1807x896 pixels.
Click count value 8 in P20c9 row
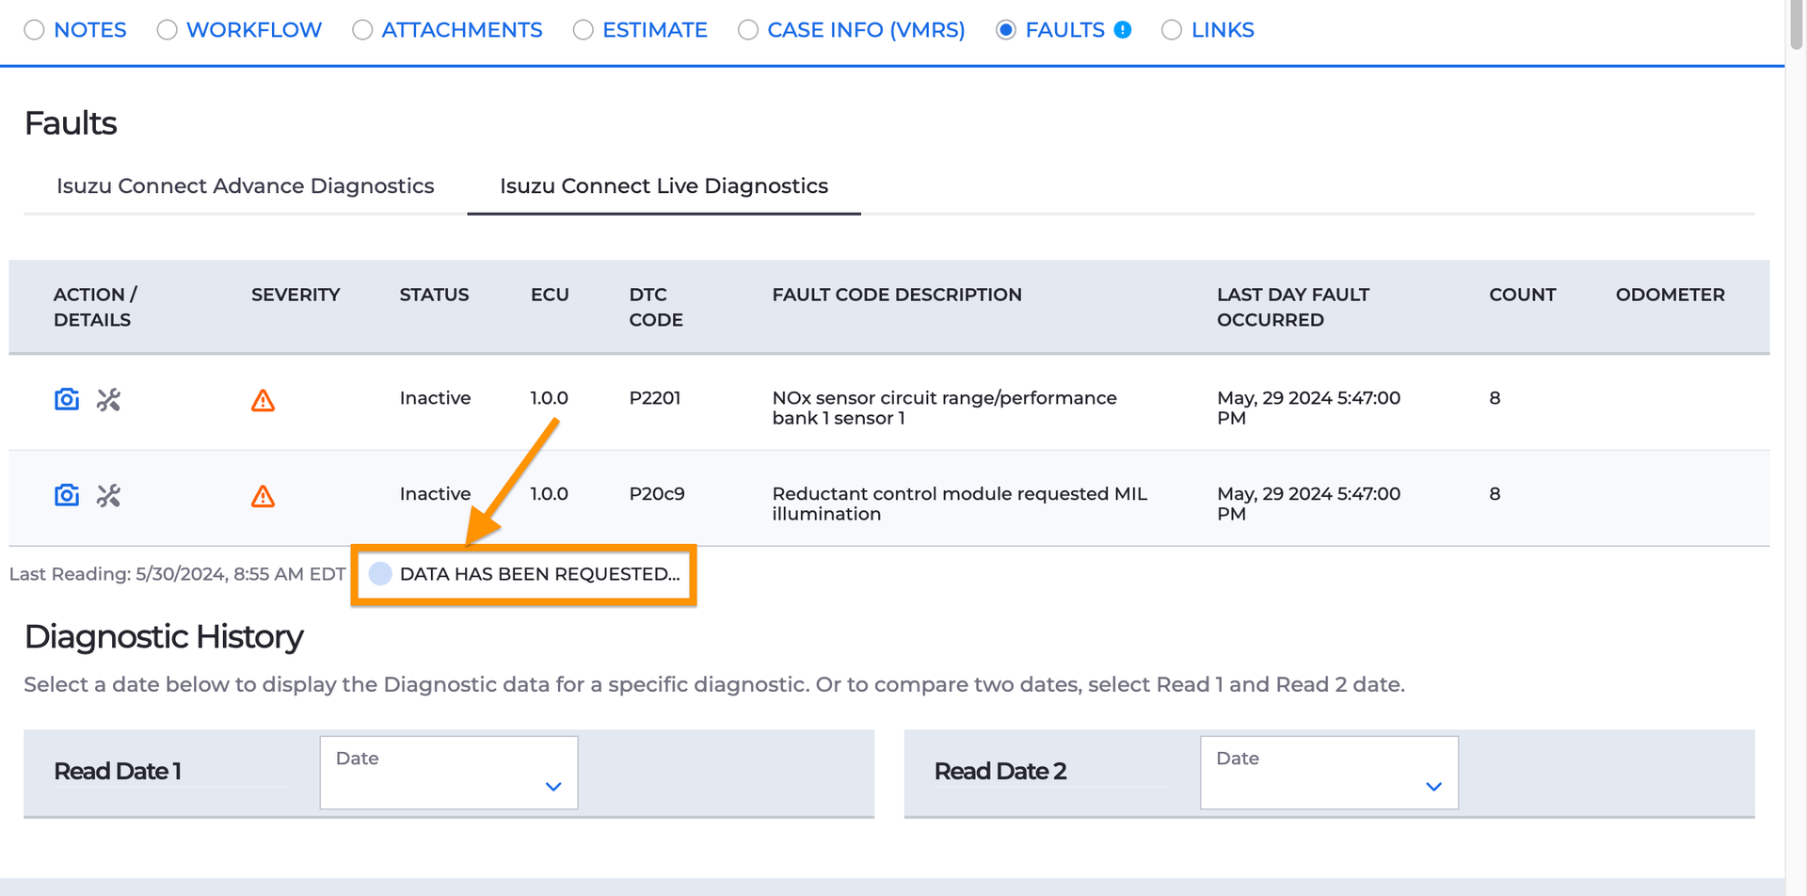click(x=1495, y=494)
